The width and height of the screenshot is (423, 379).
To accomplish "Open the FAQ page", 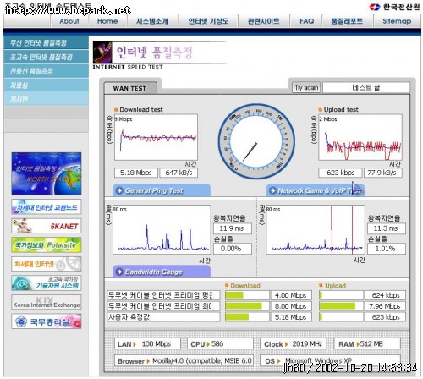I will point(306,21).
